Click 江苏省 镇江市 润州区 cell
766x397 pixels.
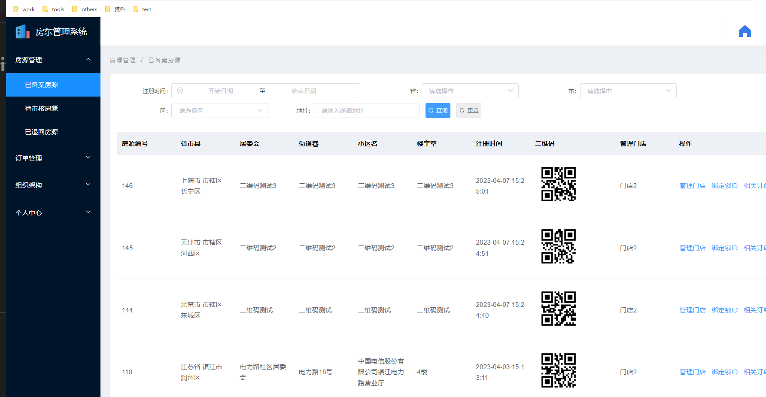(x=201, y=372)
